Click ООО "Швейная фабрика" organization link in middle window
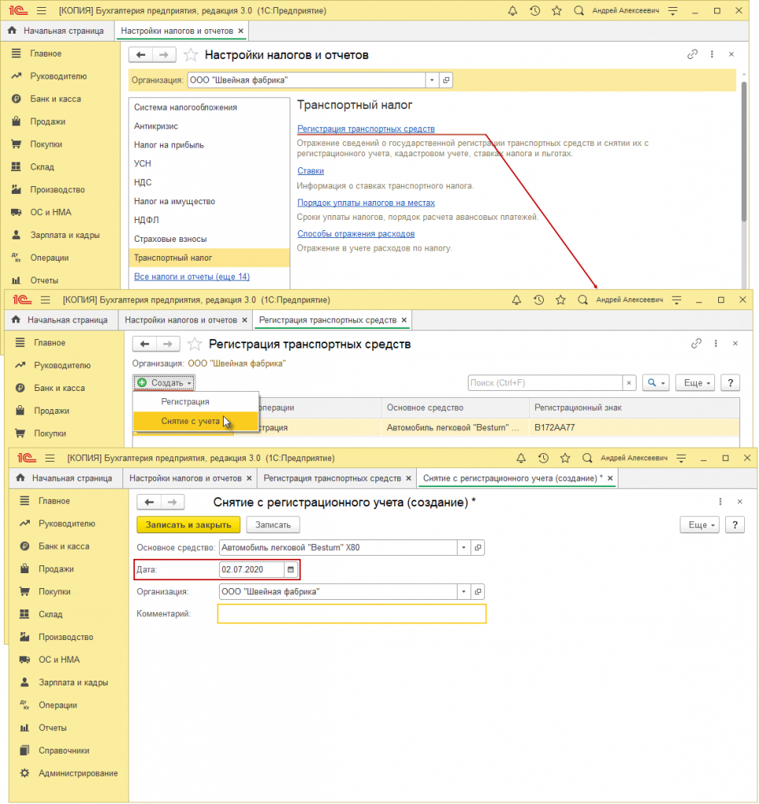759x804 pixels. point(237,364)
